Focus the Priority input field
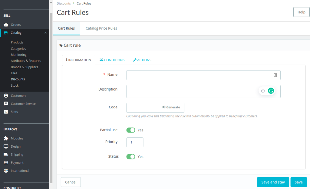 pos(135,142)
